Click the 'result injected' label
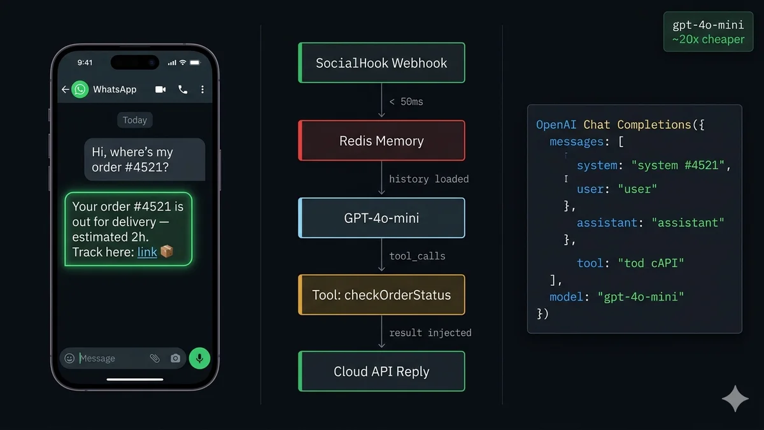 (x=430, y=333)
